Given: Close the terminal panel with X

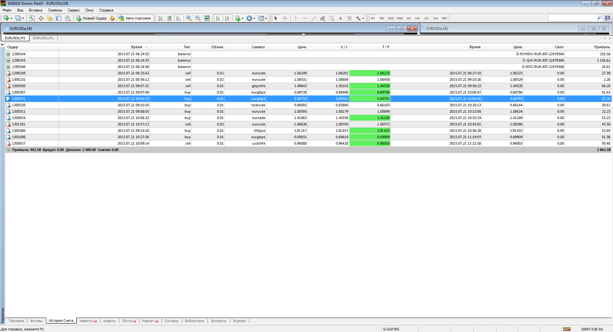Looking at the screenshot, I should 2,45.
